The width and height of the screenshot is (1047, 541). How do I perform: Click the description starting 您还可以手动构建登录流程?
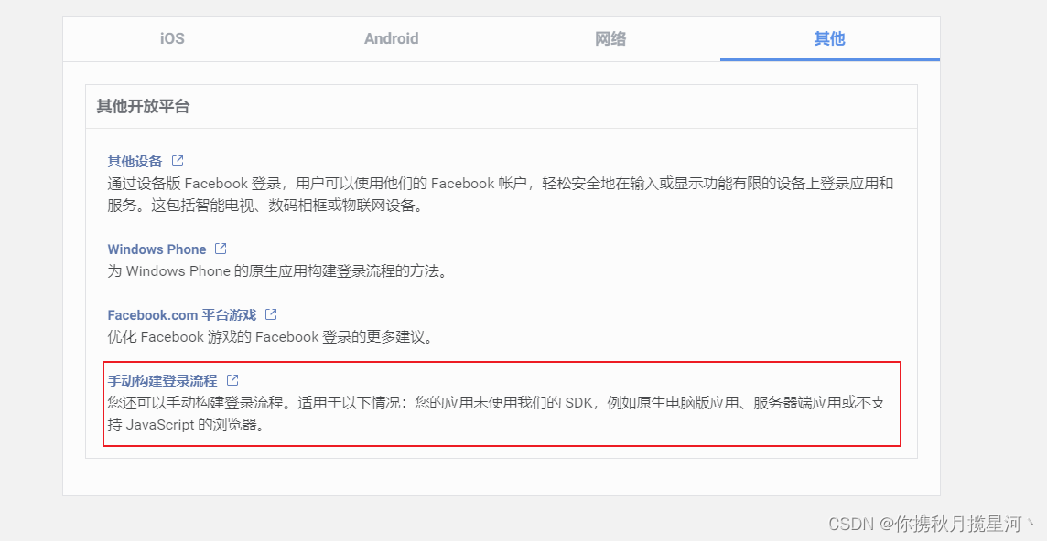[497, 414]
